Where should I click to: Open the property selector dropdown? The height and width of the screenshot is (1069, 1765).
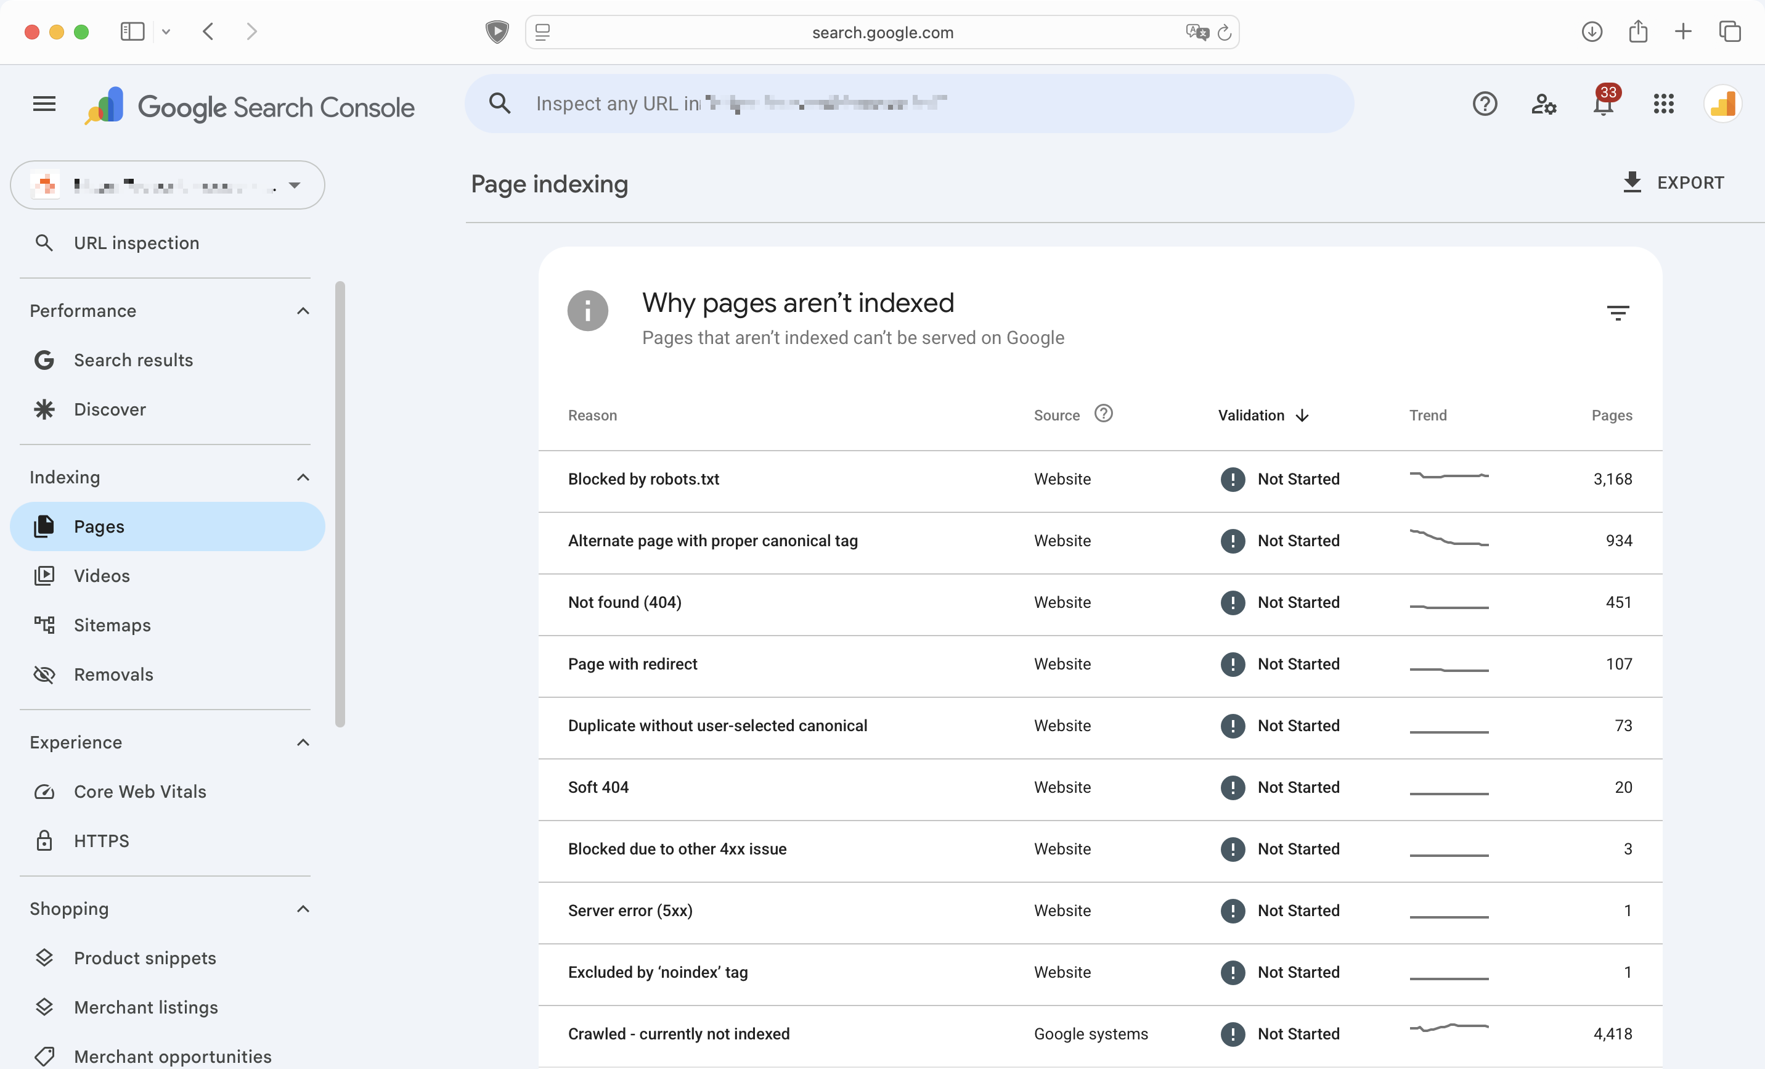[x=168, y=185]
